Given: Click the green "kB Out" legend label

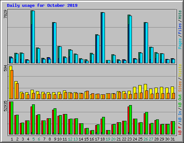Looking at the screenshot, I should [x=180, y=101].
